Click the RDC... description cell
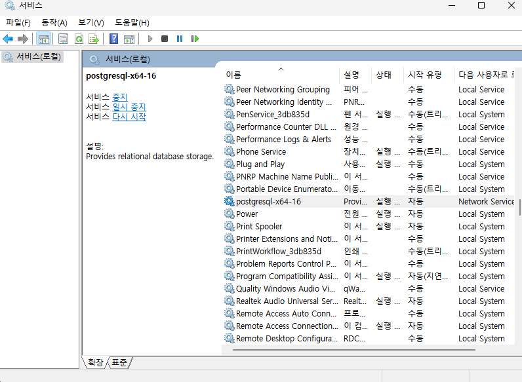This screenshot has width=522, height=382. 354,338
